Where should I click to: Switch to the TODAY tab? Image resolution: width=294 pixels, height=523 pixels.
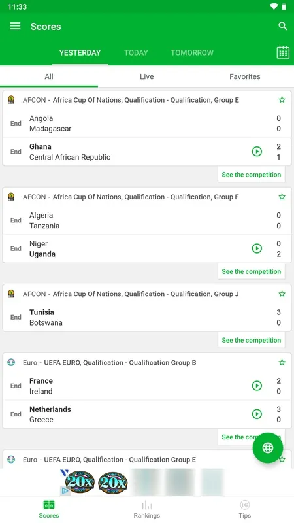(x=136, y=53)
